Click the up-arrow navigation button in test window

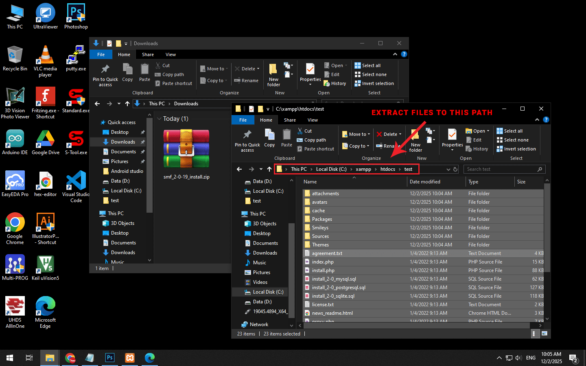[x=269, y=169]
